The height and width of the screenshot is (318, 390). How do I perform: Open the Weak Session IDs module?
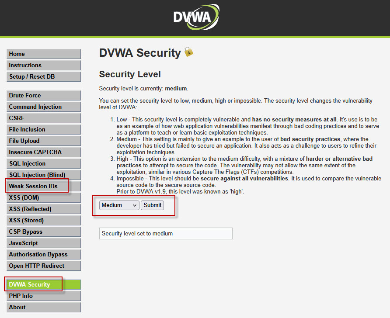[x=44, y=187]
